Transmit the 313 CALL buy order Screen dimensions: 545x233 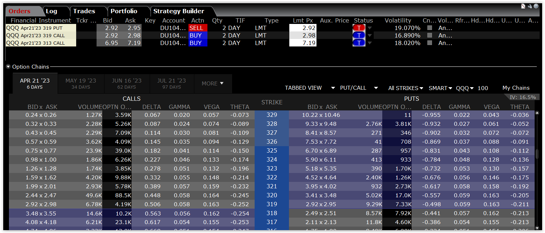pyautogui.click(x=359, y=43)
